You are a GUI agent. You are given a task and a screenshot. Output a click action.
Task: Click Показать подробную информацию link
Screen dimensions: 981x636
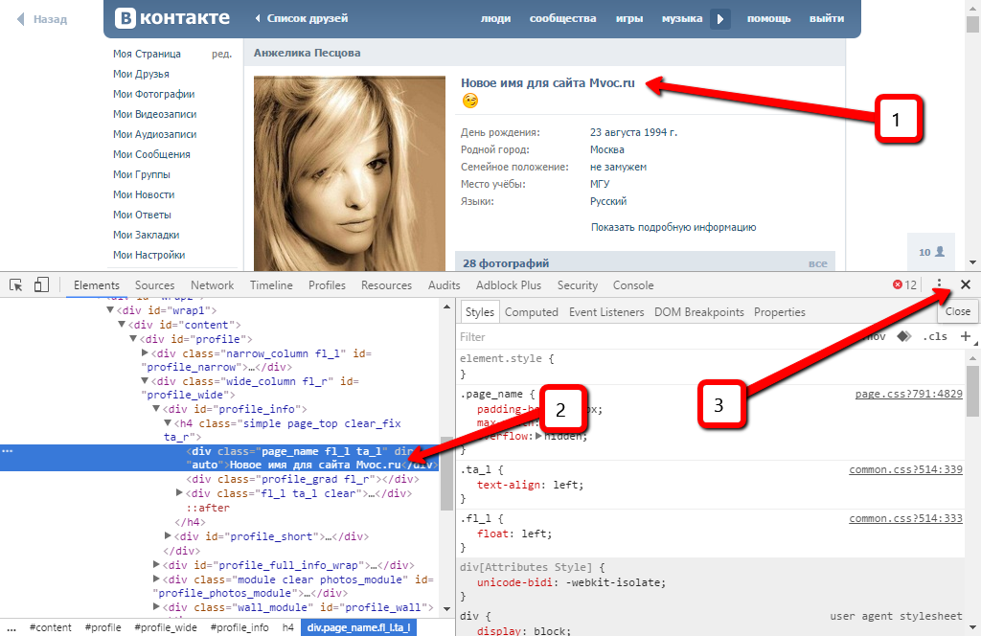point(673,227)
